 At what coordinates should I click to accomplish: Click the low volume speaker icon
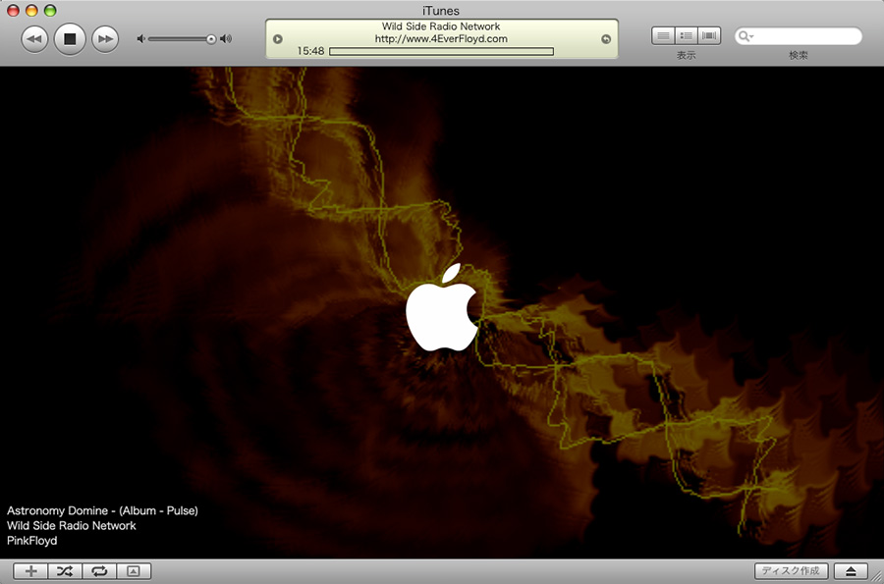tap(140, 39)
